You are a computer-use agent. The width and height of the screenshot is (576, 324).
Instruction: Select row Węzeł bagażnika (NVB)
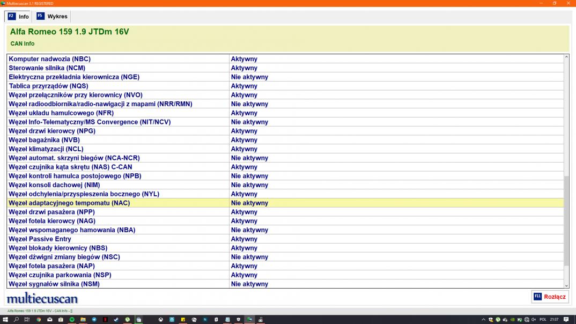click(x=285, y=140)
